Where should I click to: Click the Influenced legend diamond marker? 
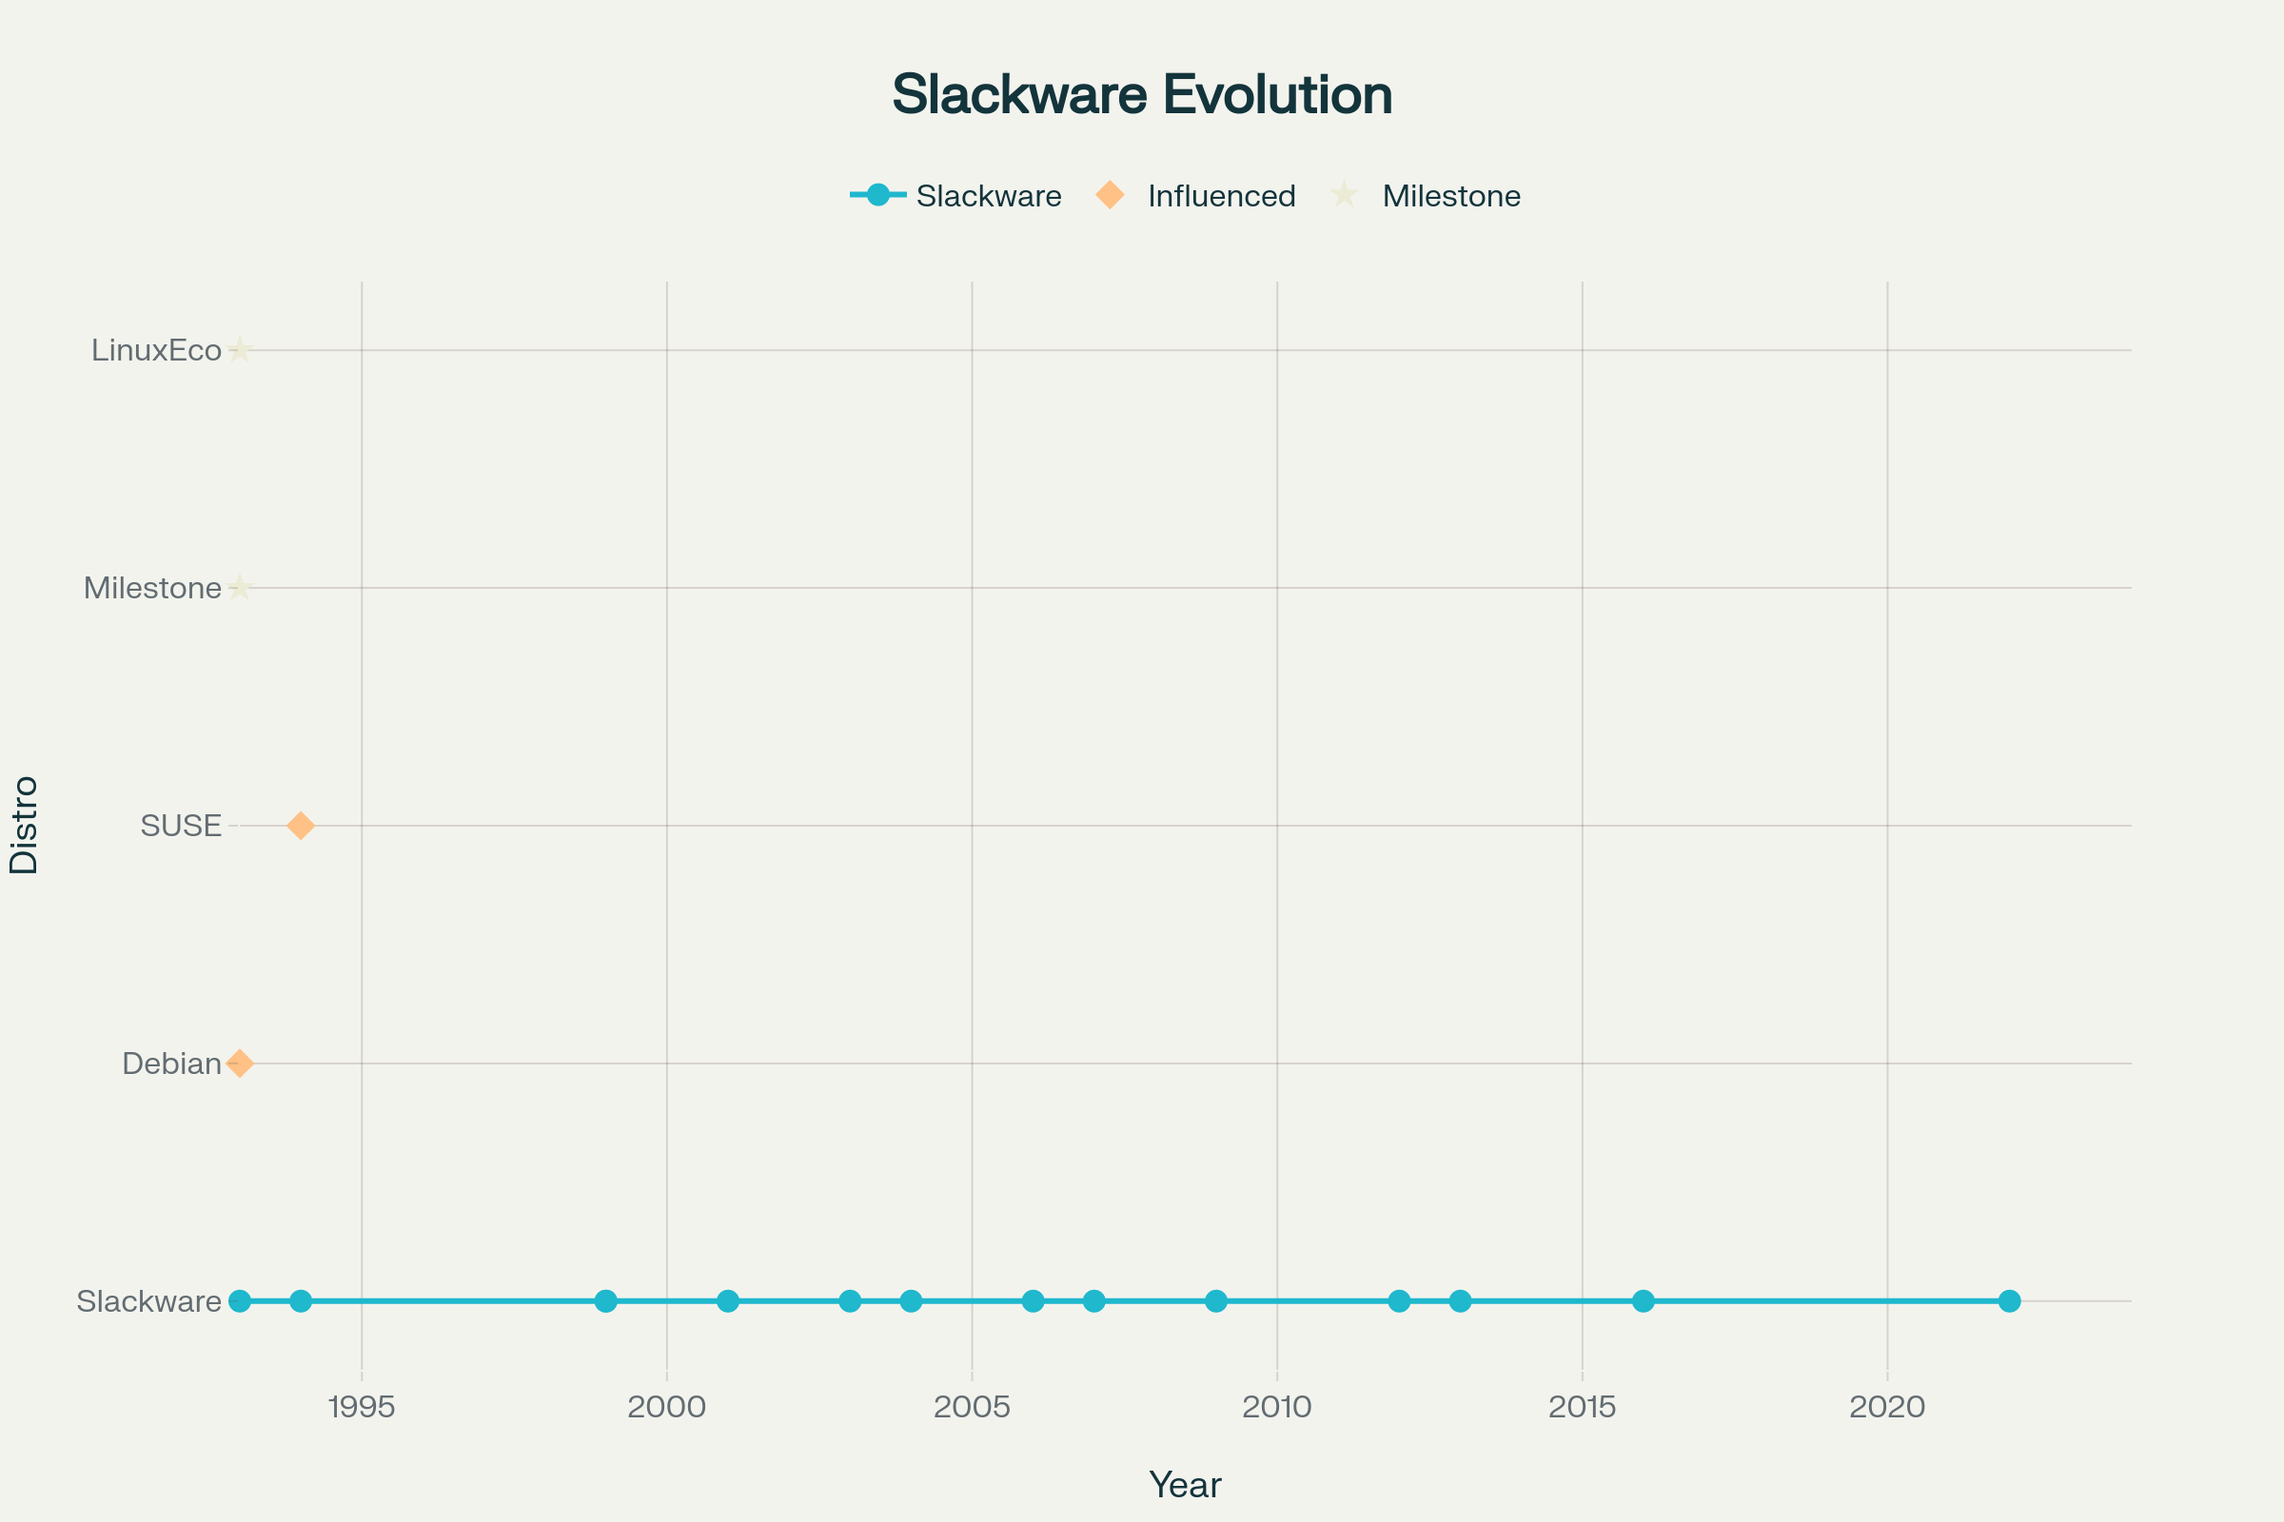coord(1110,195)
